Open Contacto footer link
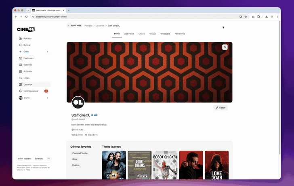This screenshot has height=186, width=294. point(39,159)
